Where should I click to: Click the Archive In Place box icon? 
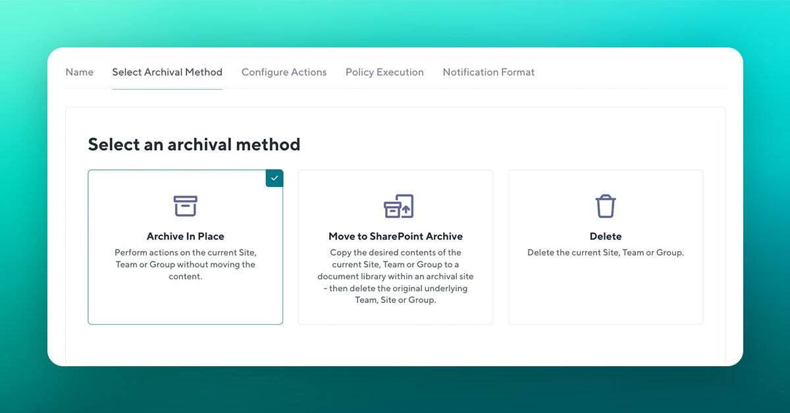click(186, 206)
